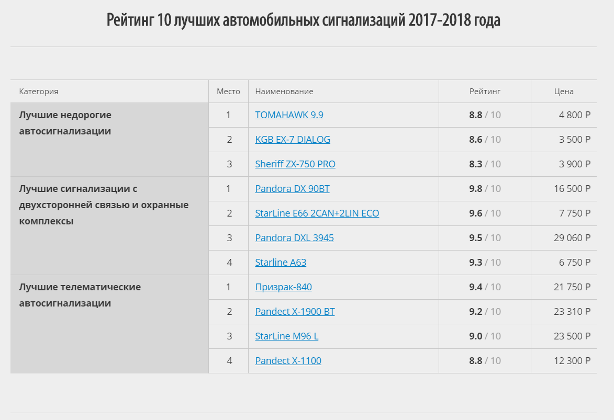Click the 9.4 / 10 rating
Screen dimensions: 614x420
click(485, 287)
